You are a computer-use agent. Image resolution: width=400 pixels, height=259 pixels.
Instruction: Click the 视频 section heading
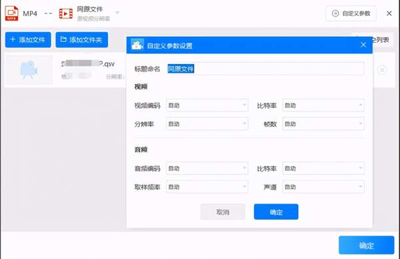coord(141,87)
